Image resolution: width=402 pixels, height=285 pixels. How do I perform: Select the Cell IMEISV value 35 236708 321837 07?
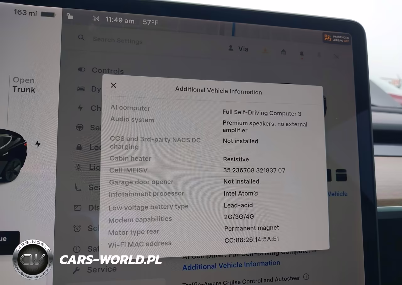pos(254,170)
